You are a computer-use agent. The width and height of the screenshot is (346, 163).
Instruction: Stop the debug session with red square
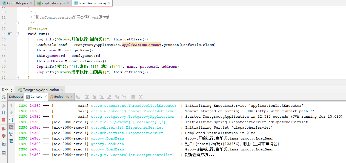[4, 120]
